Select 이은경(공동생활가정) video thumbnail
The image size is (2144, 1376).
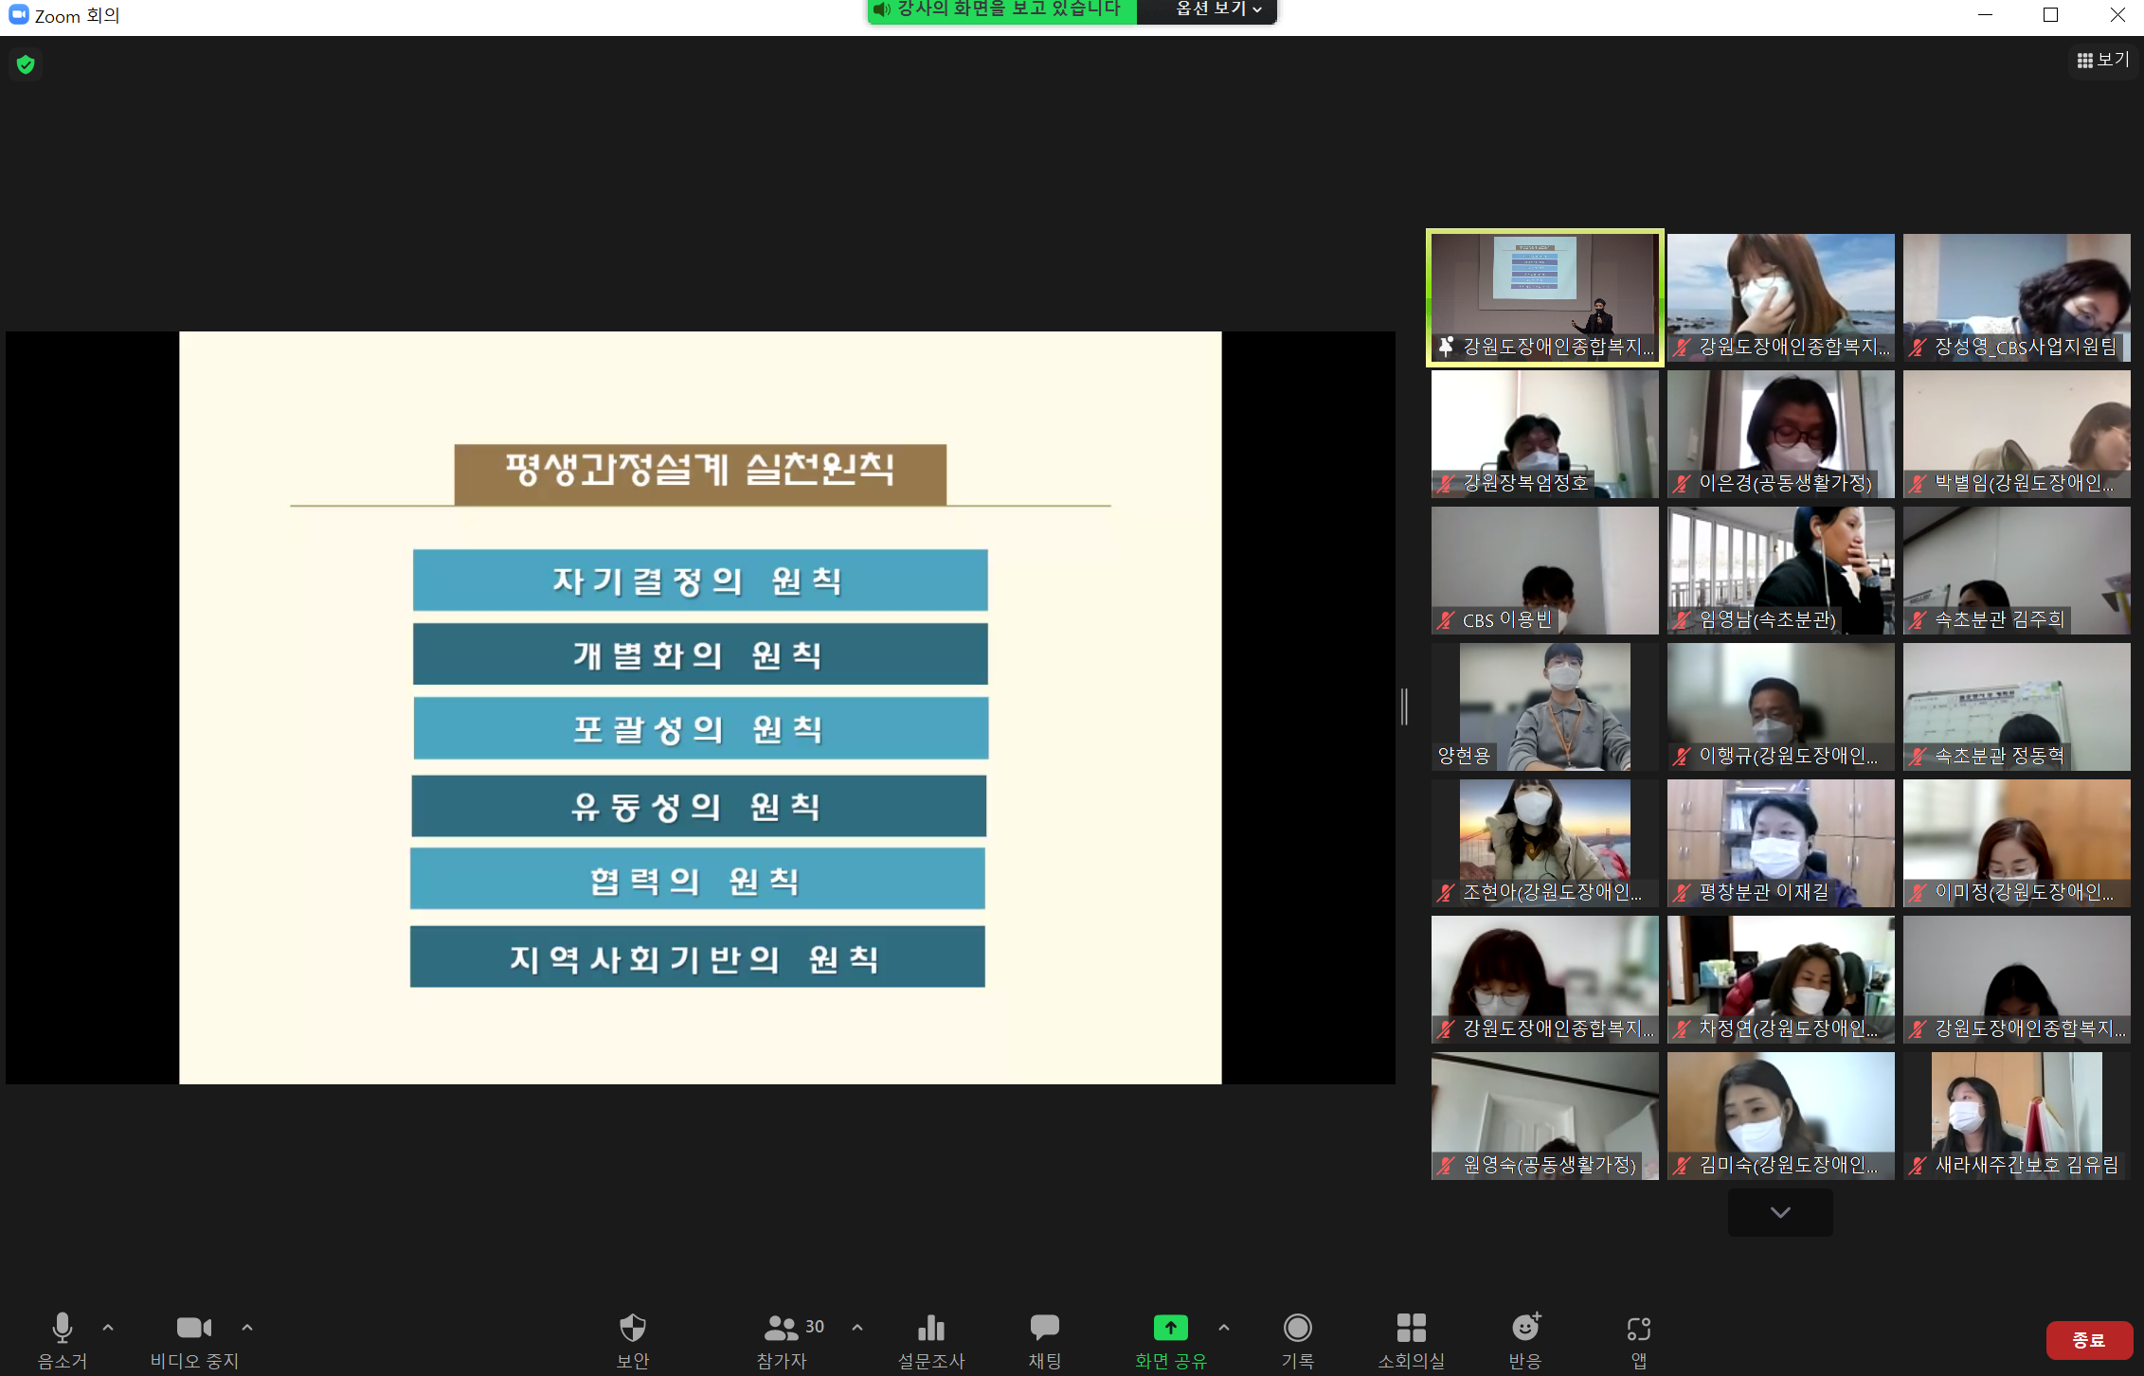1781,434
